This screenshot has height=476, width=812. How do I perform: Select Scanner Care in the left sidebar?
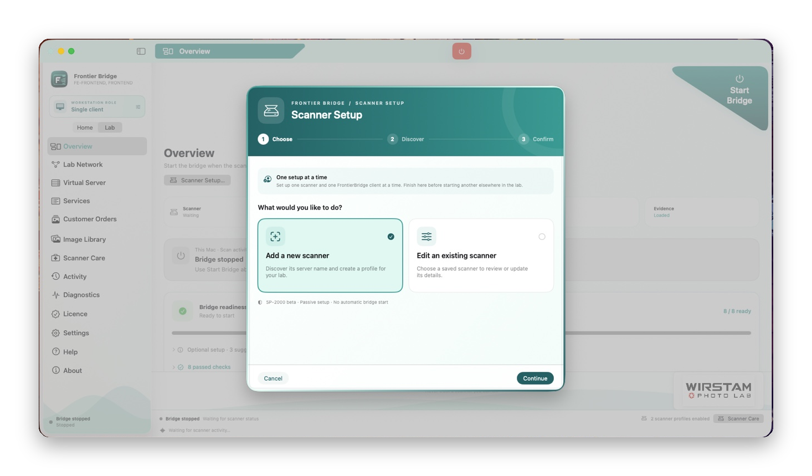pyautogui.click(x=97, y=258)
